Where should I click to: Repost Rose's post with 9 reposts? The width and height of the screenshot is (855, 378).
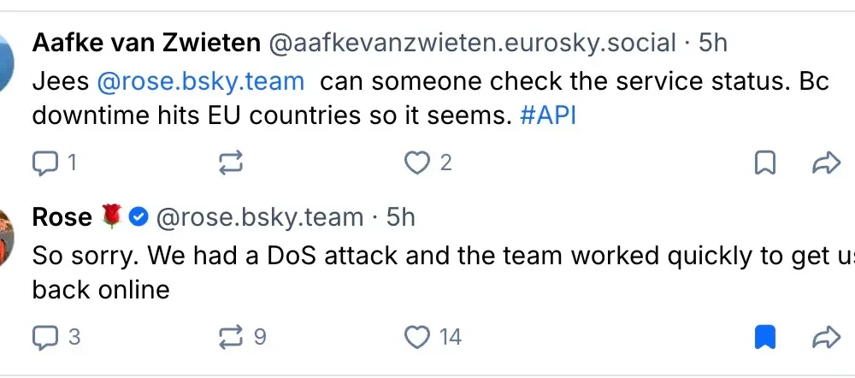[x=231, y=338]
